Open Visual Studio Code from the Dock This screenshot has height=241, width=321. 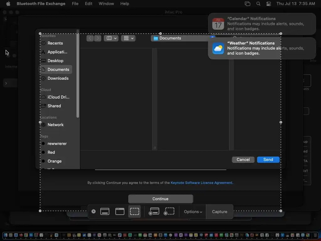[x=56, y=235]
